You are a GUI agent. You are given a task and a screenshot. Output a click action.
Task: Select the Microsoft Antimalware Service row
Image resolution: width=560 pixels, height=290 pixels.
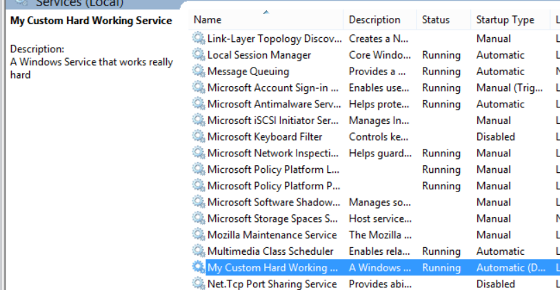274,104
